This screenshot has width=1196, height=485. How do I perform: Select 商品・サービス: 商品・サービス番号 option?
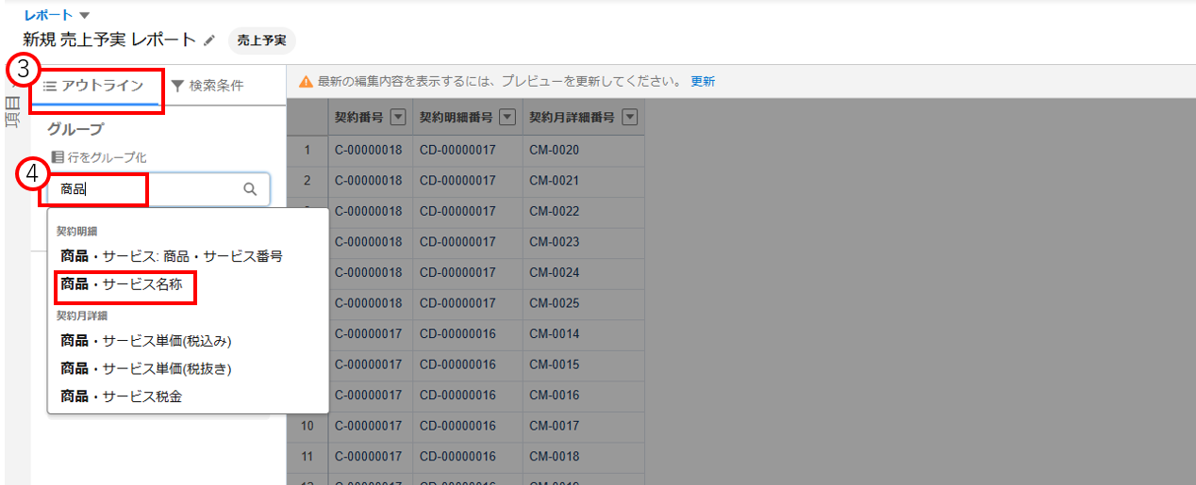[x=171, y=255]
